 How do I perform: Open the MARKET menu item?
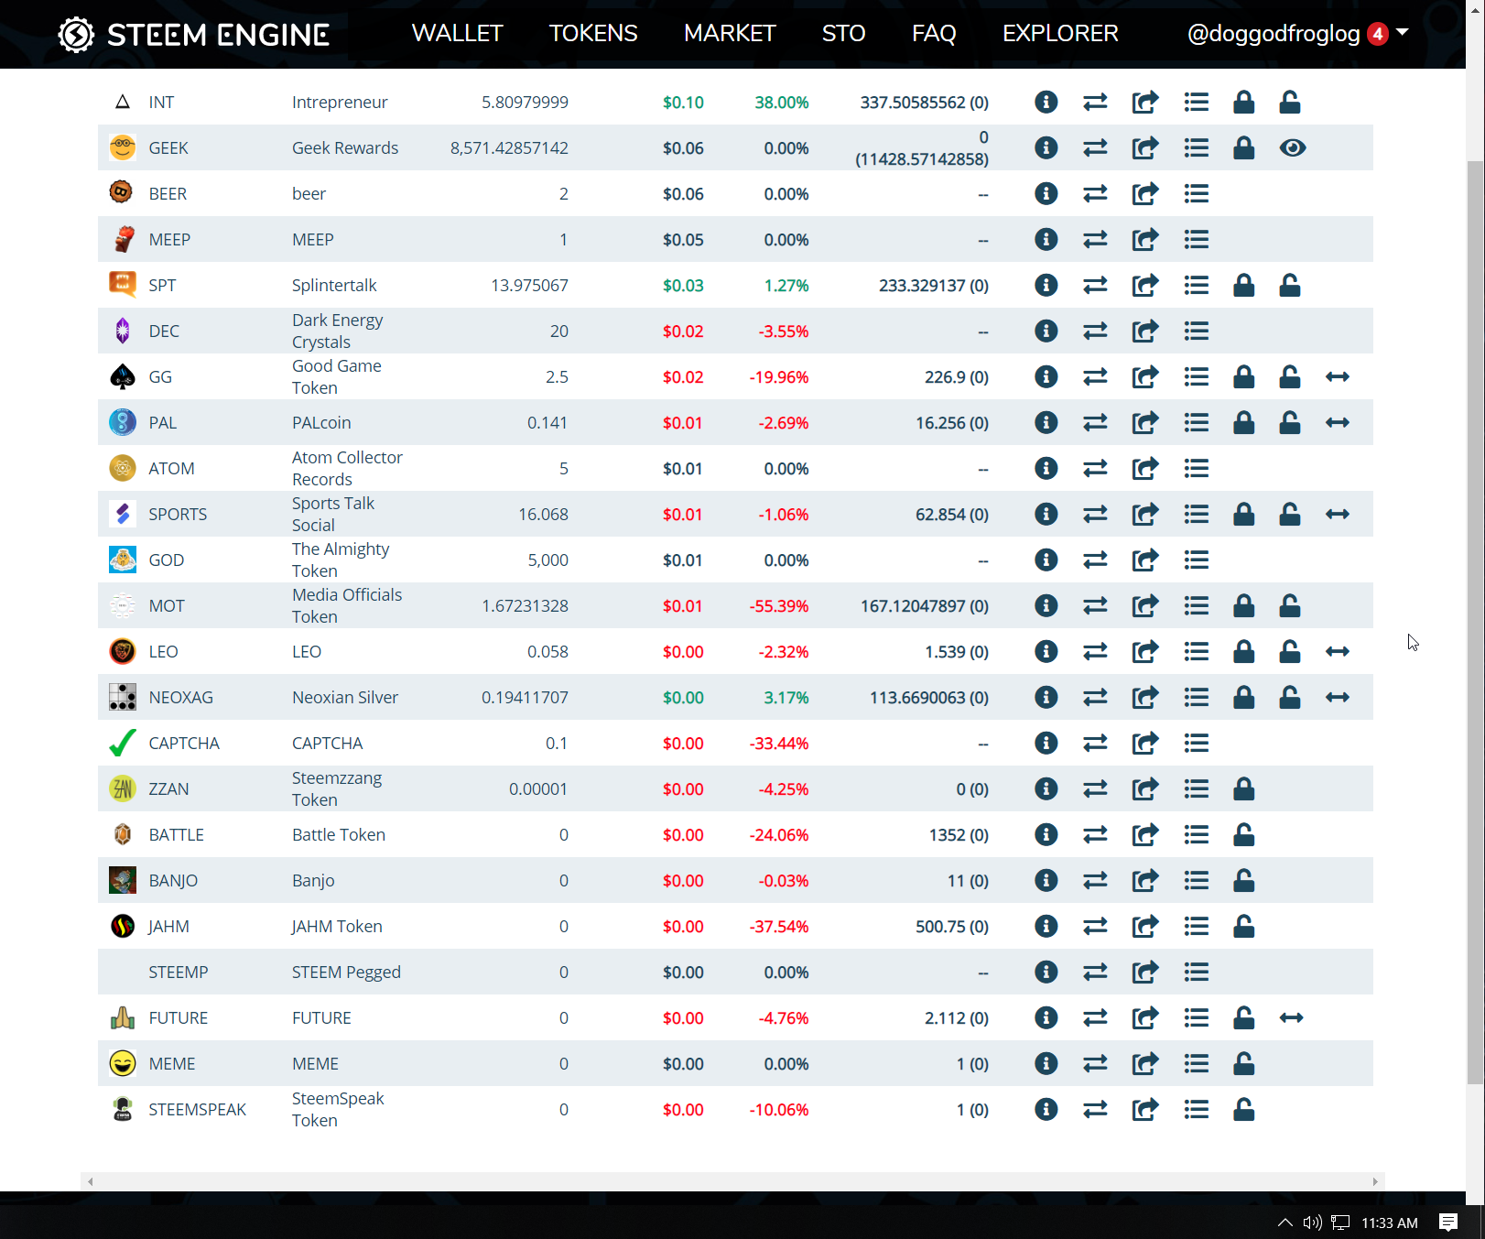[x=729, y=34]
